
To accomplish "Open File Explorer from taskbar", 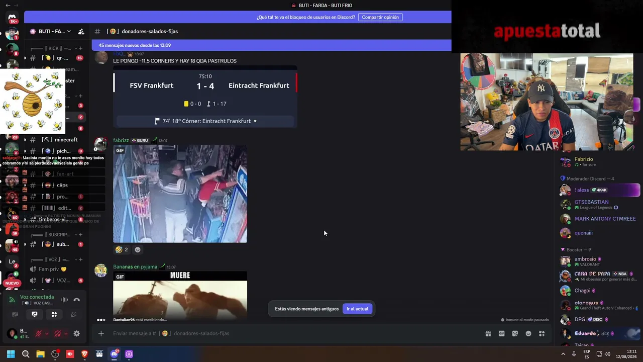I will point(40,354).
